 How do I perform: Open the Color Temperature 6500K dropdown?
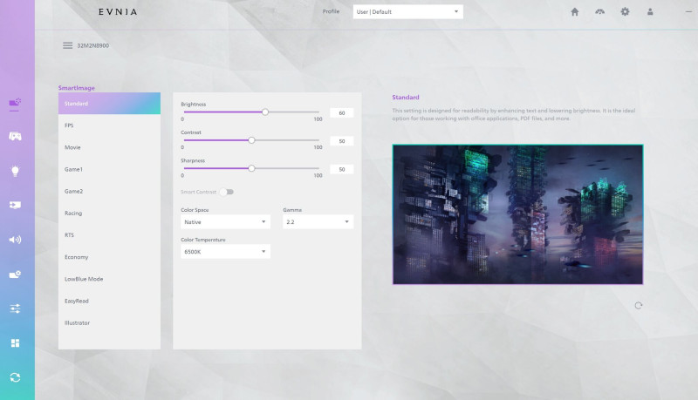click(225, 252)
